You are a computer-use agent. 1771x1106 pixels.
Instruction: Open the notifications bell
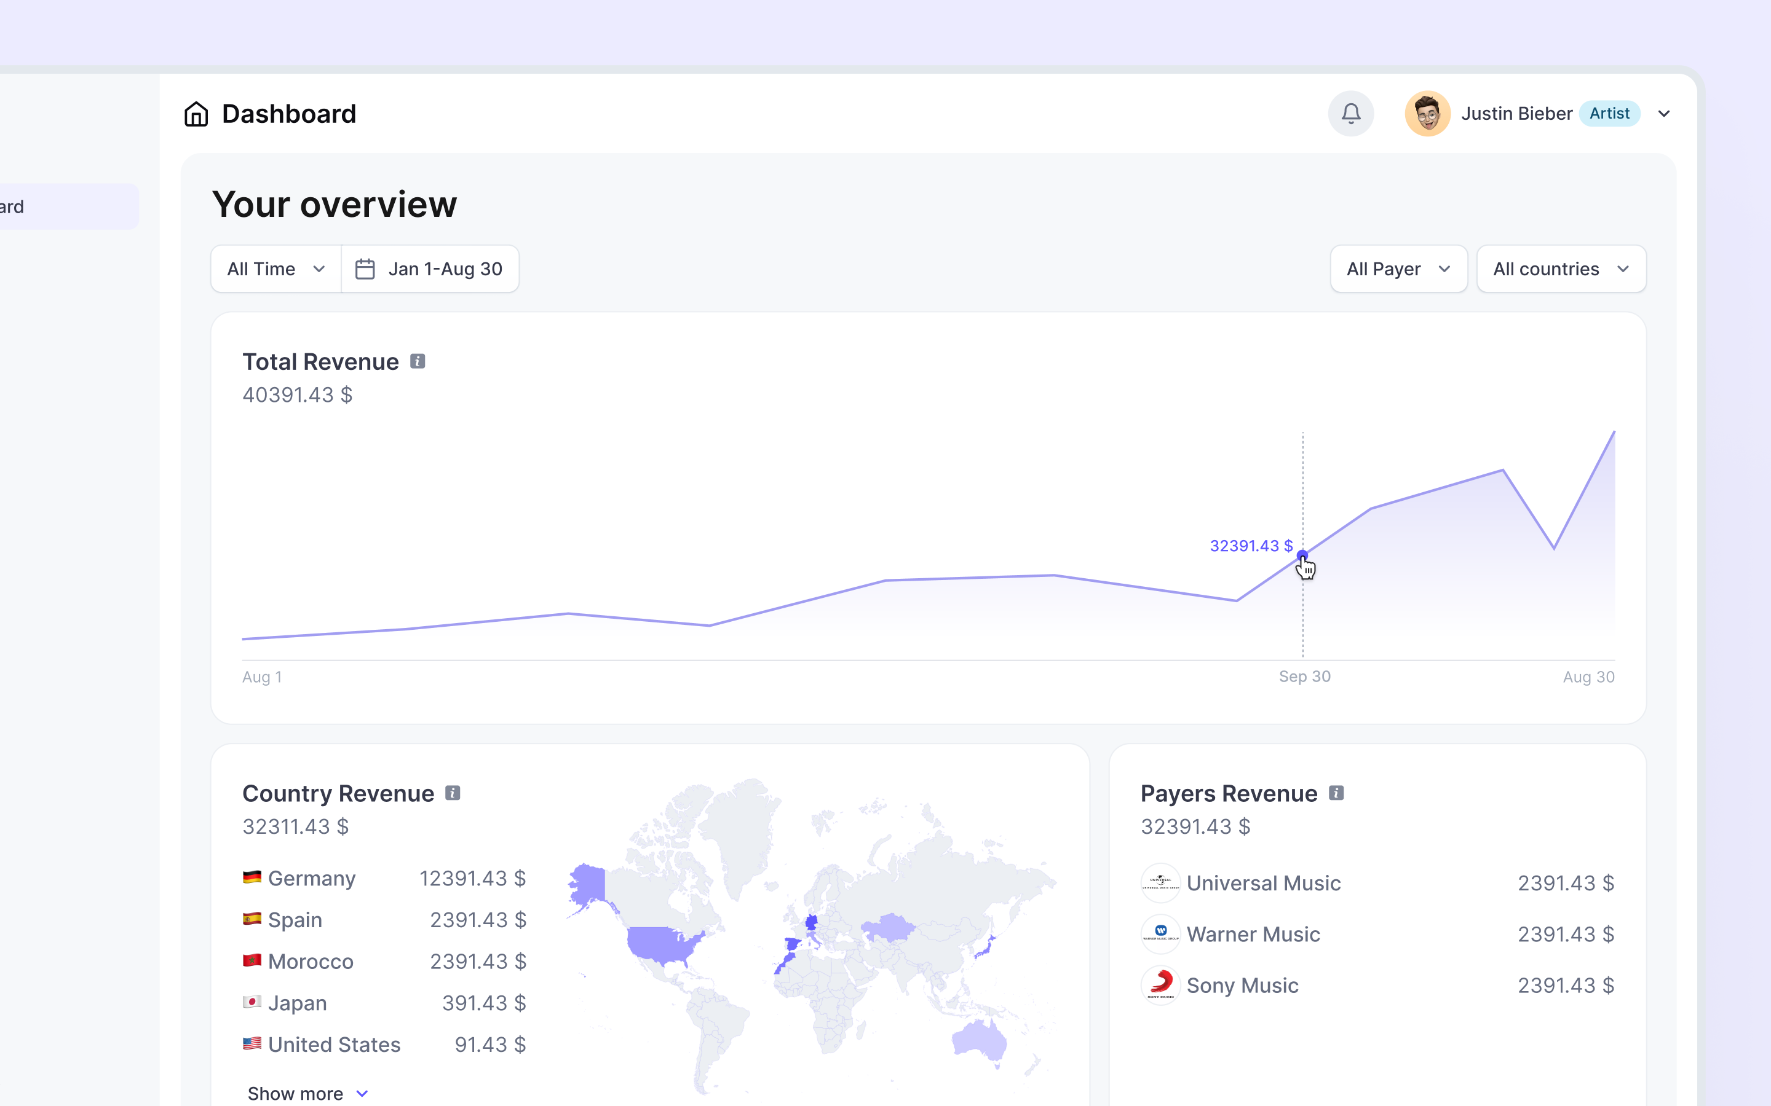pyautogui.click(x=1351, y=114)
